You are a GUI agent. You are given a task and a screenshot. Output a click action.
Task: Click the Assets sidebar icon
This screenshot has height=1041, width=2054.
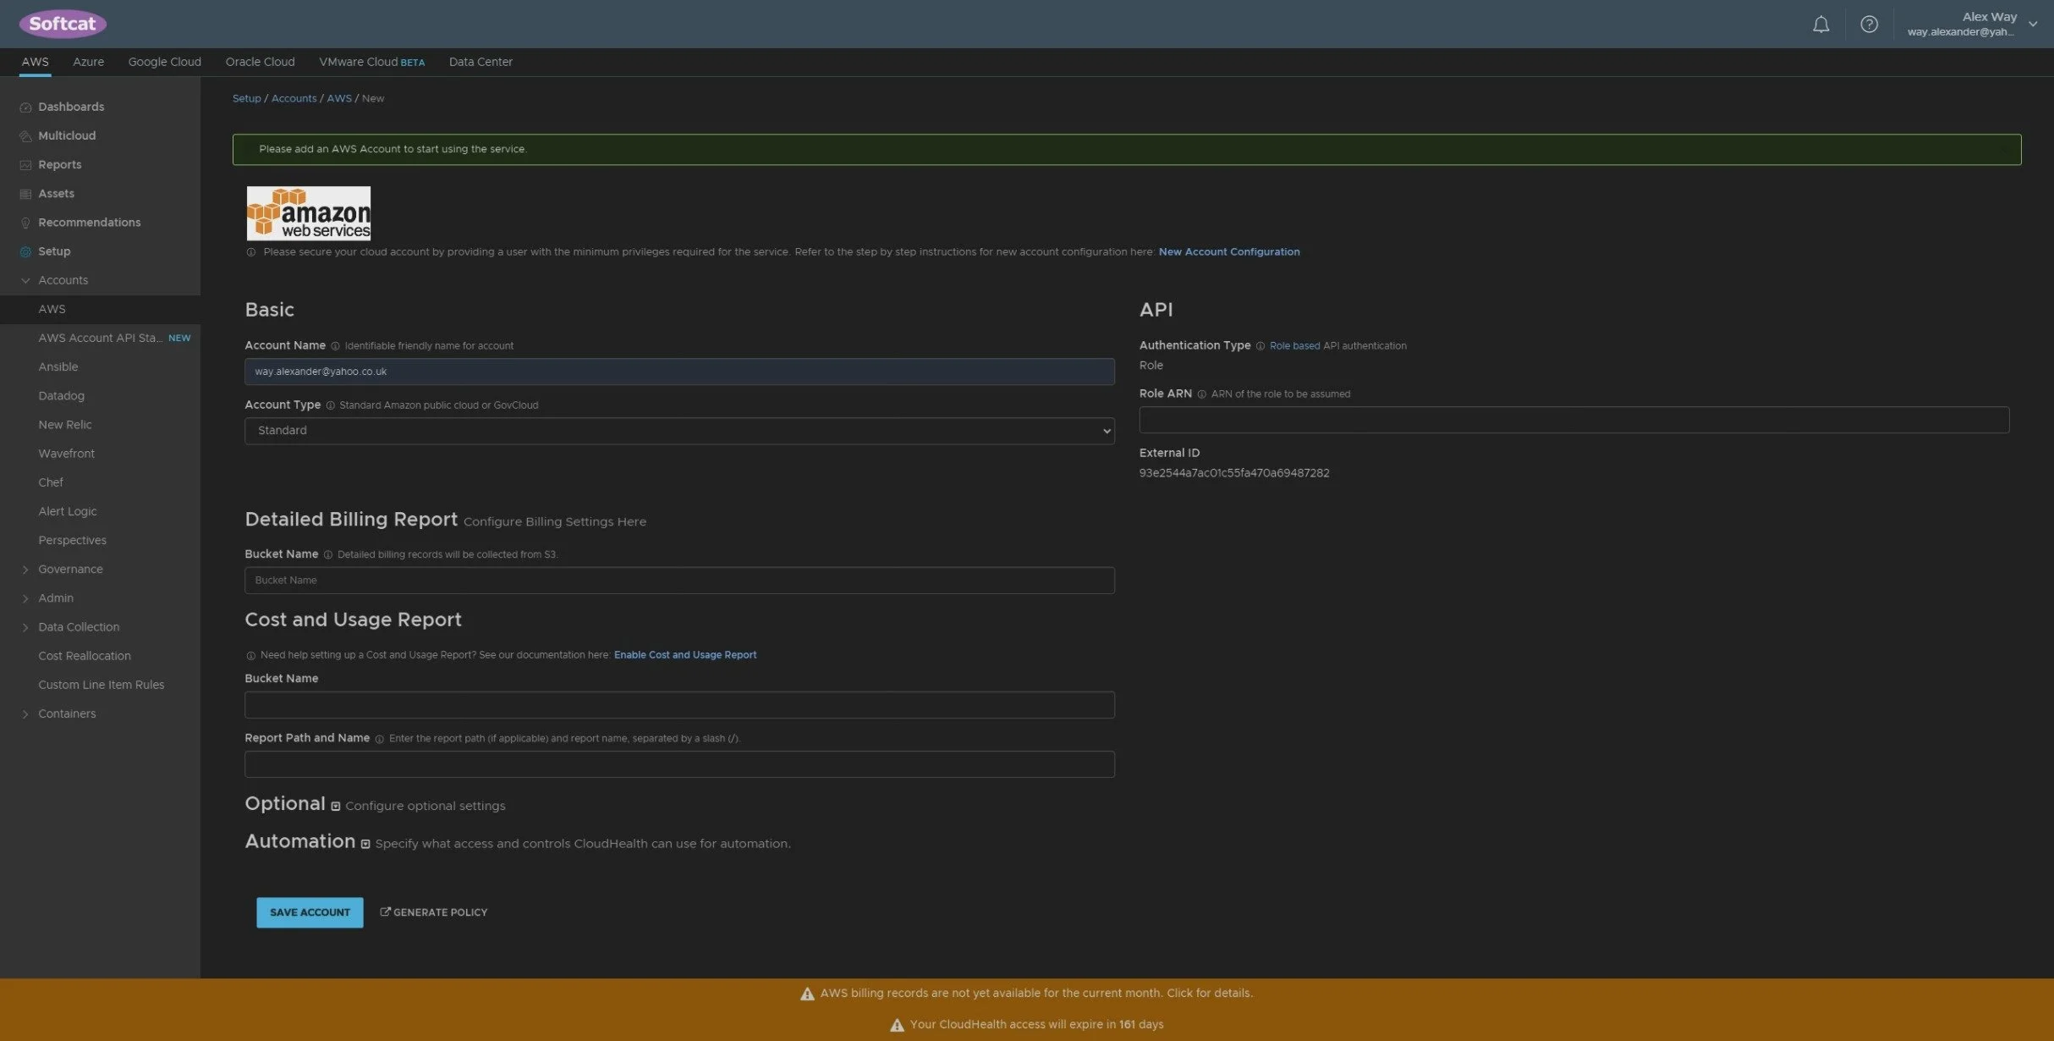tap(25, 194)
